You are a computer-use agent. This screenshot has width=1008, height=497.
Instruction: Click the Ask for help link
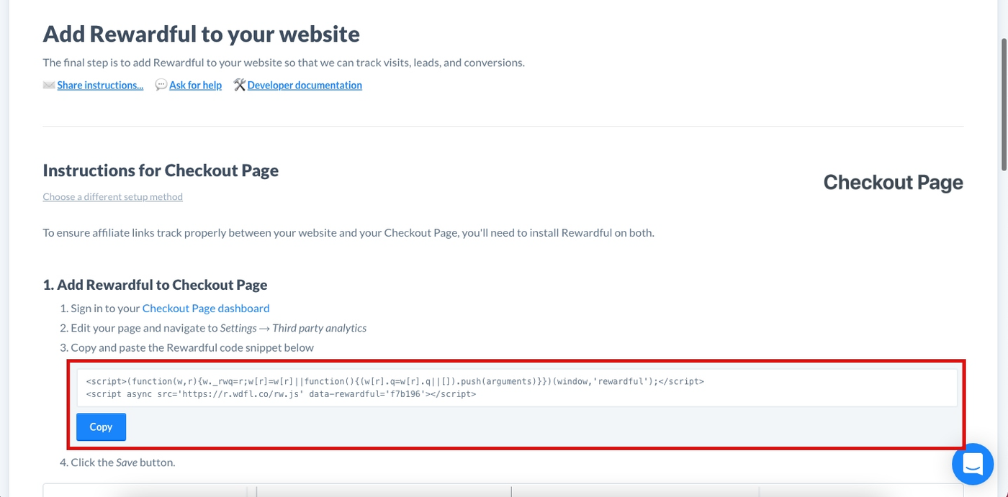point(195,85)
